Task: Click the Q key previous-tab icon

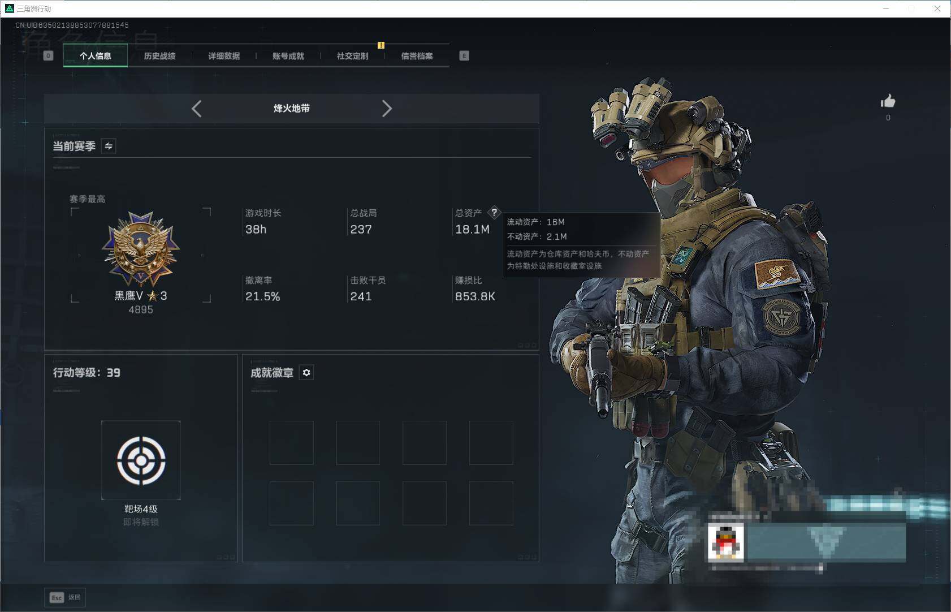Action: click(x=48, y=55)
